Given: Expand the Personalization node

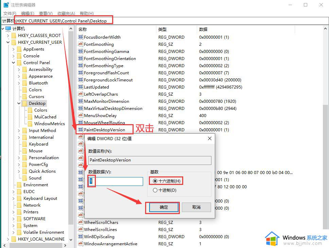Looking at the screenshot, I should tap(19, 158).
